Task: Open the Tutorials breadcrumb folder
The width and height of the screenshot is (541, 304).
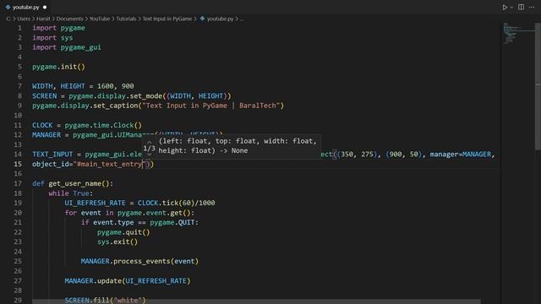Action: [x=126, y=19]
